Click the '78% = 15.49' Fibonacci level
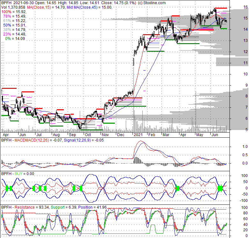Image resolution: width=249 pixels, height=238 pixels. [15, 16]
